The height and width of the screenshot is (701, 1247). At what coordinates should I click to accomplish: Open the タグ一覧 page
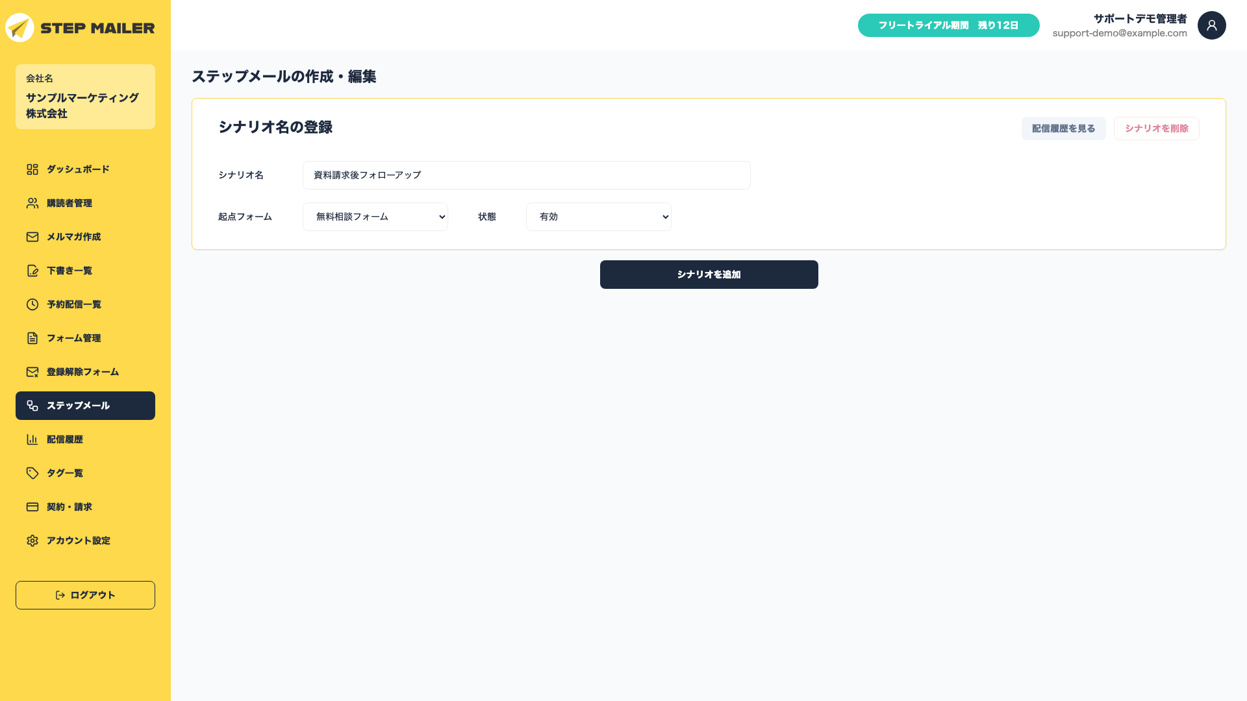pyautogui.click(x=85, y=473)
